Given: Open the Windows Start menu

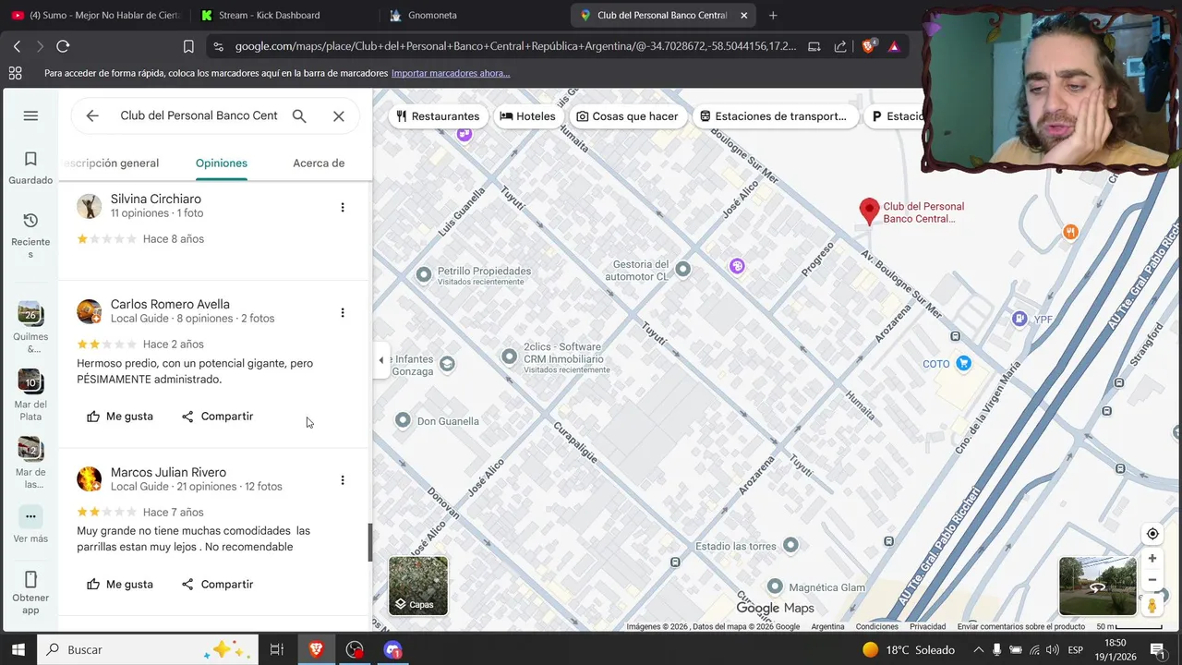Looking at the screenshot, I should tap(18, 649).
